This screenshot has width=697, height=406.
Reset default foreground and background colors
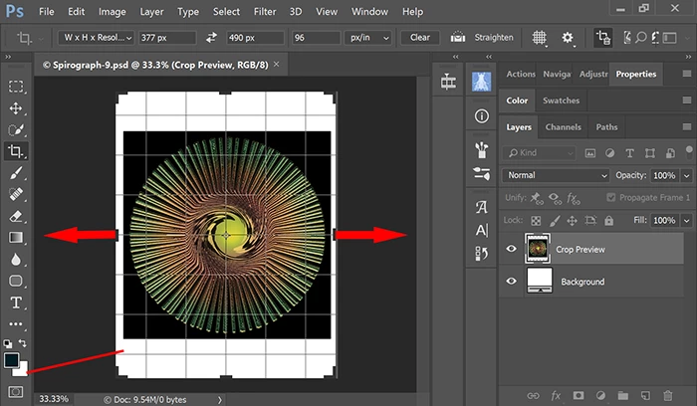tap(8, 343)
